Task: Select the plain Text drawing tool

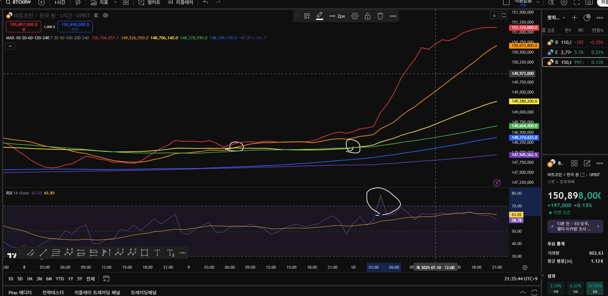Action: point(157,253)
